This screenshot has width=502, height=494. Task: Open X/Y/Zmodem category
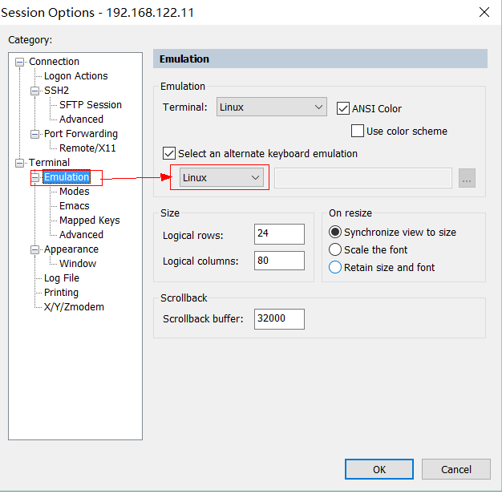point(74,306)
